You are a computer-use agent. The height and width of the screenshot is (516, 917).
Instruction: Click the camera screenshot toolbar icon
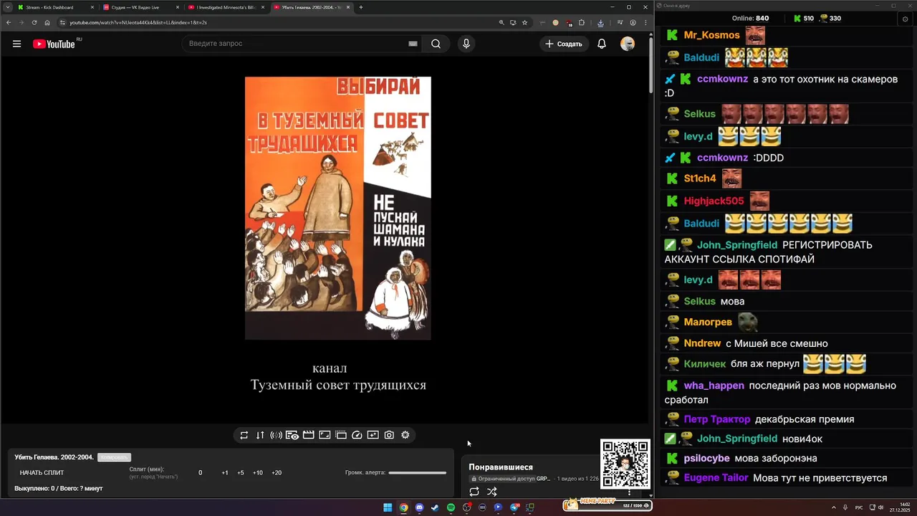pos(389,435)
